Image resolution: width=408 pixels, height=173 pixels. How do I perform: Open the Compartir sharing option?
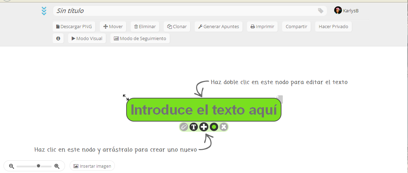296,27
